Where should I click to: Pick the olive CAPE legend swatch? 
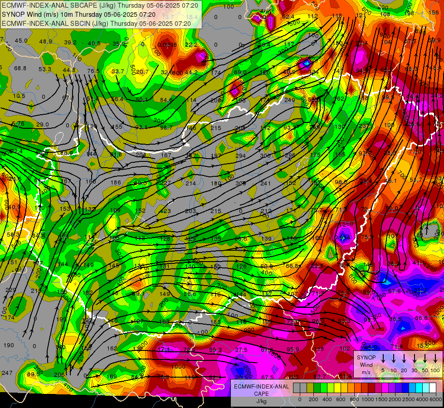(x=310, y=388)
